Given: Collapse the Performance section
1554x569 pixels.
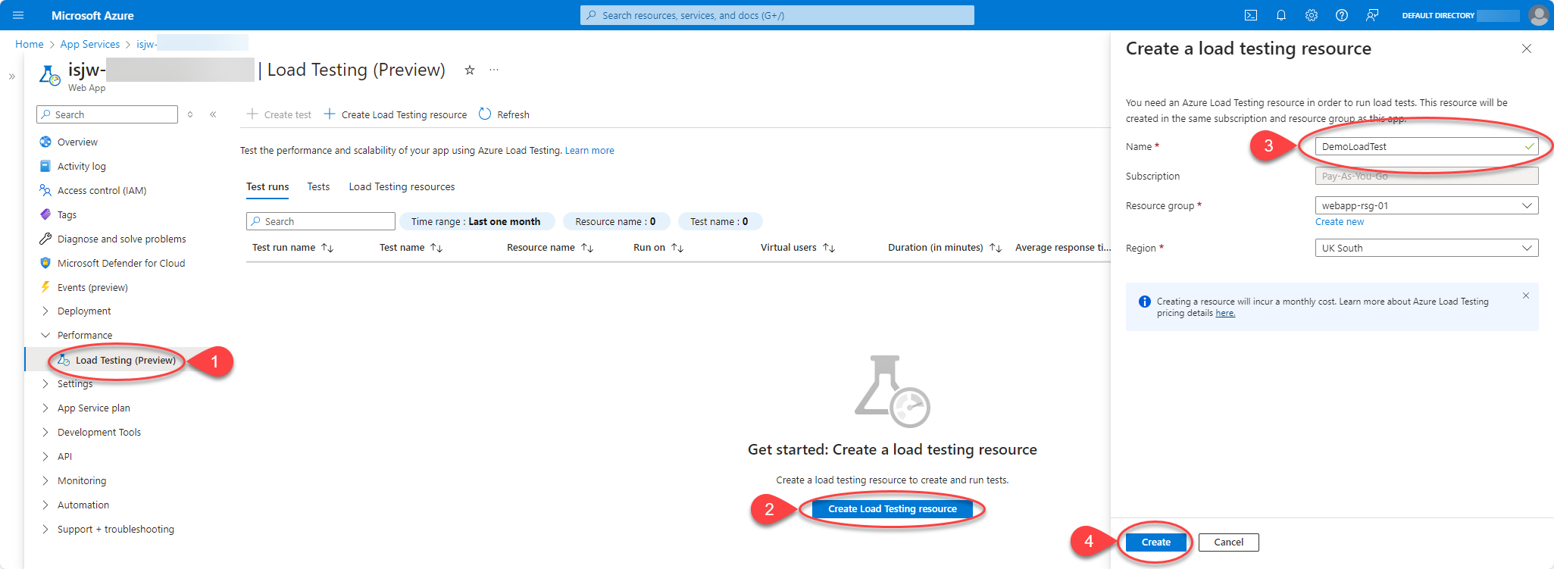Looking at the screenshot, I should coord(45,335).
